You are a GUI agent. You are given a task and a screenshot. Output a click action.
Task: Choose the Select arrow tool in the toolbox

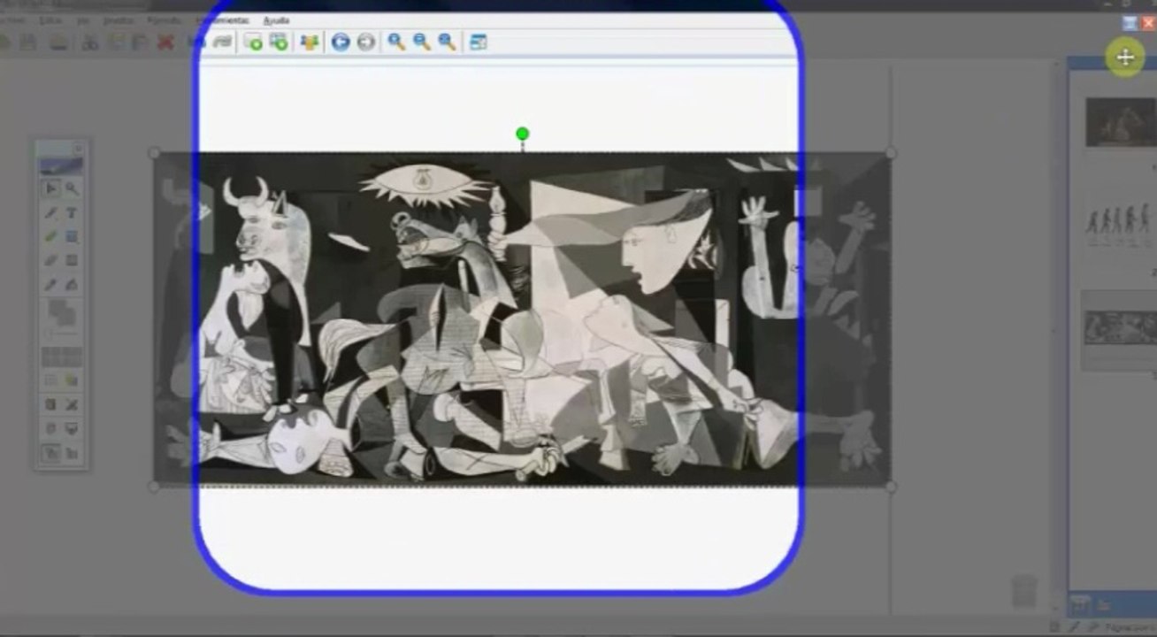(x=51, y=188)
